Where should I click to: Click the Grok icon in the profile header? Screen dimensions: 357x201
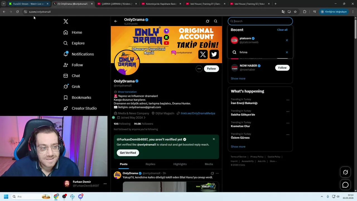(x=208, y=21)
